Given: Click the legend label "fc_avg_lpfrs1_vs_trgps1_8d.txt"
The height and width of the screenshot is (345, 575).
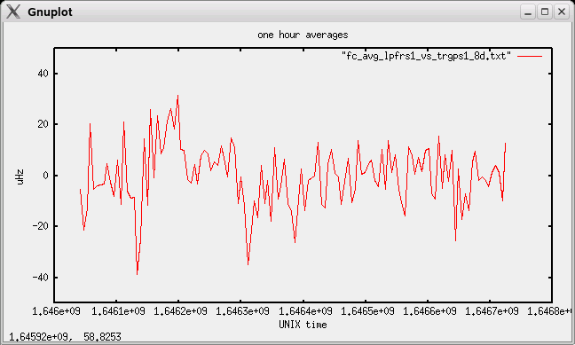Looking at the screenshot, I should click(426, 56).
